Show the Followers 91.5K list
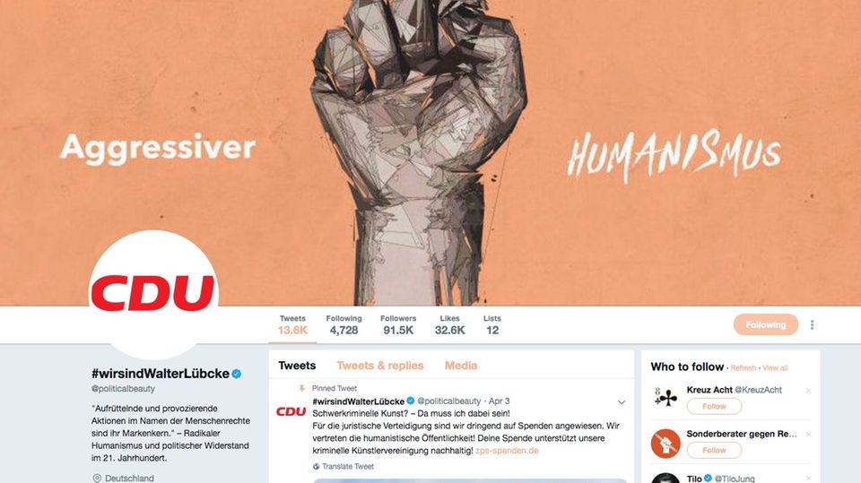861x483 pixels. click(398, 325)
